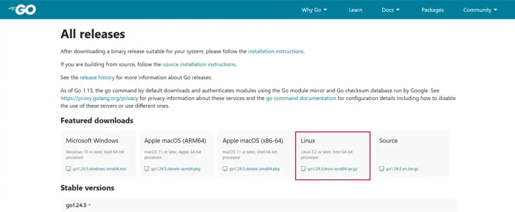Viewport: 515px width, 212px height.
Task: Open the Why Go dropdown menu
Action: tap(314, 10)
